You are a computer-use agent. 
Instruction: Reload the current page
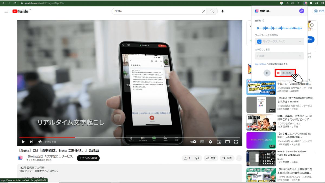click(x=15, y=3)
